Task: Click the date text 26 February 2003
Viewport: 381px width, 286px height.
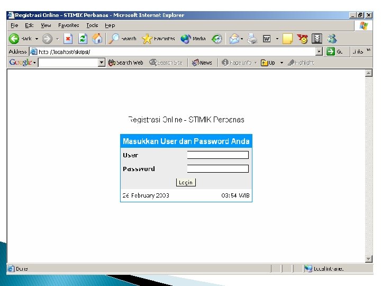Action: click(x=146, y=195)
